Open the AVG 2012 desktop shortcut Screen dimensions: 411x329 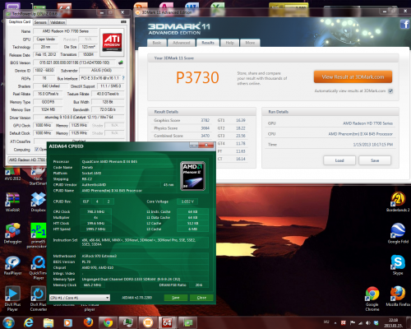click(x=12, y=174)
